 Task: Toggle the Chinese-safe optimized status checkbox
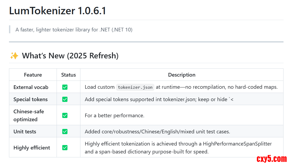click(x=65, y=115)
